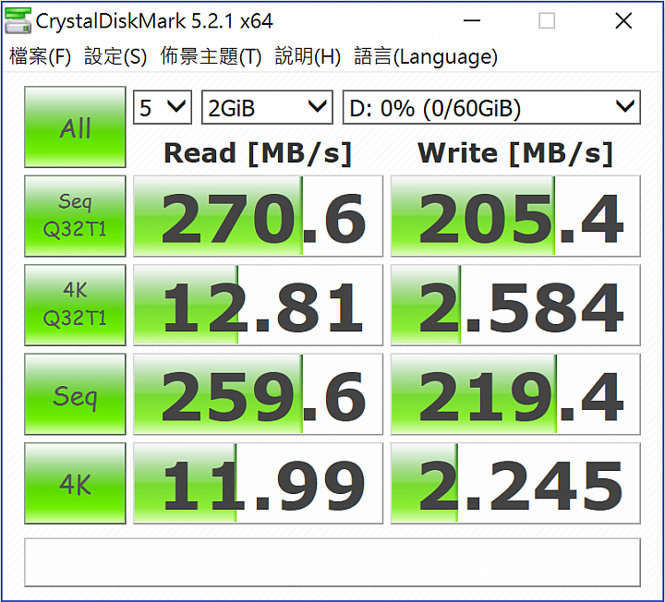665x602 pixels.
Task: Start the 4K Q32T1 test
Action: 75,306
